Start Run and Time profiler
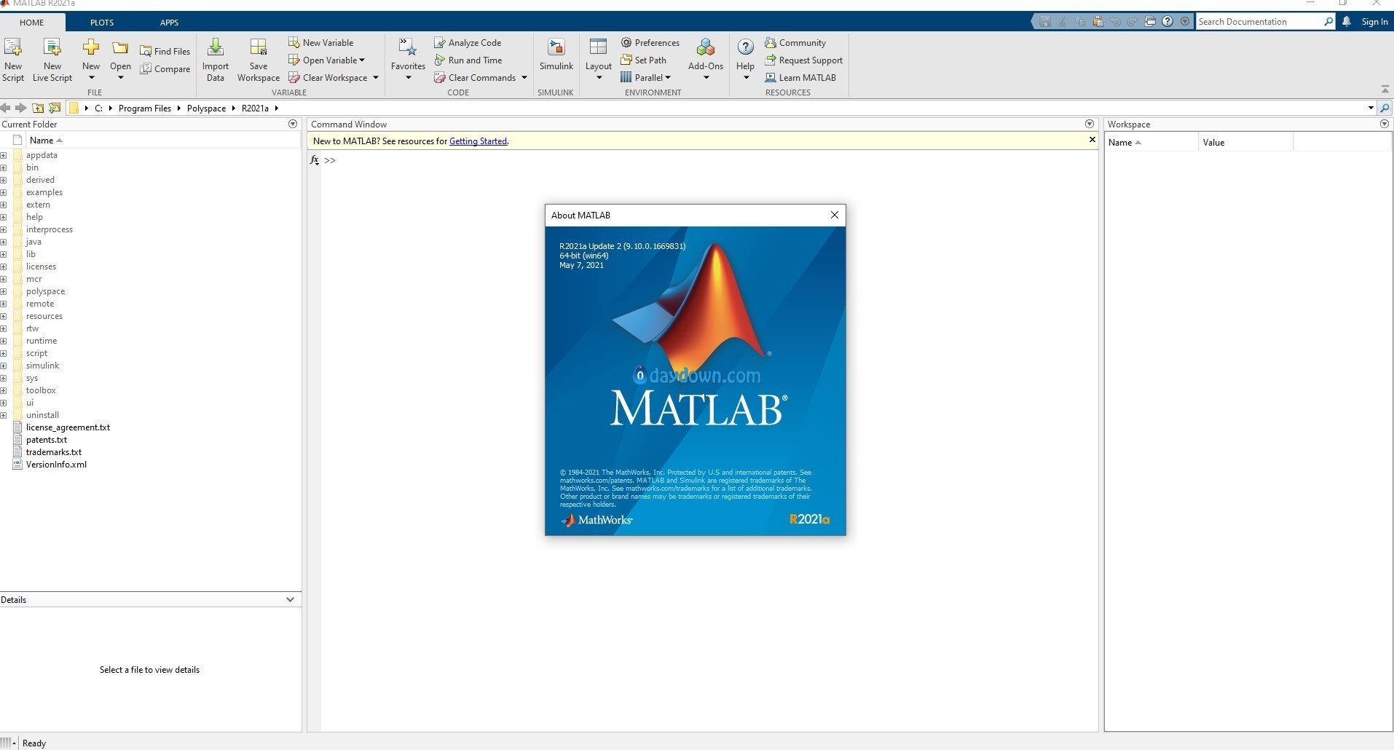 (x=468, y=60)
